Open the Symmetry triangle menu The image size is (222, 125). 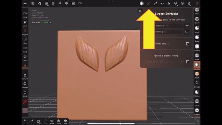click(169, 3)
